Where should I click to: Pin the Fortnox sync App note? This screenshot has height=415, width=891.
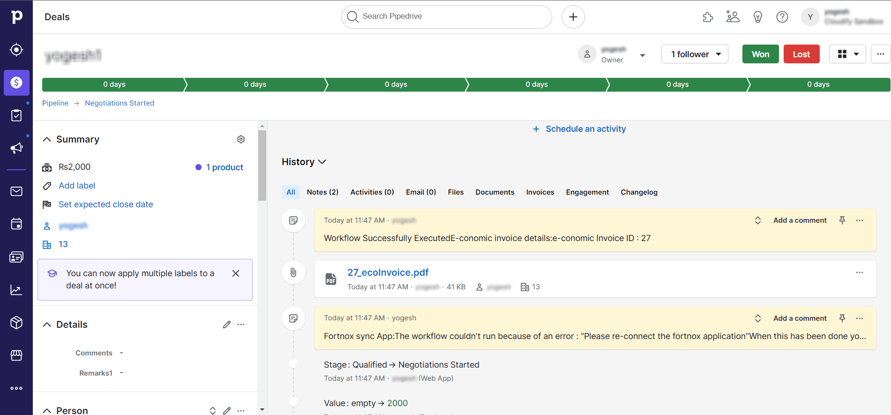pos(842,318)
